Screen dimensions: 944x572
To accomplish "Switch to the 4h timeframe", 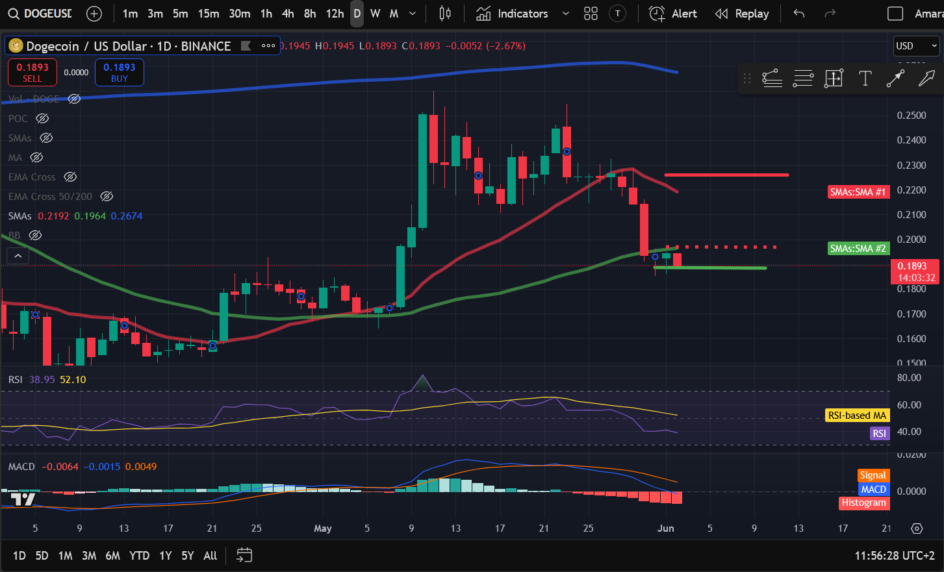I will [x=288, y=14].
